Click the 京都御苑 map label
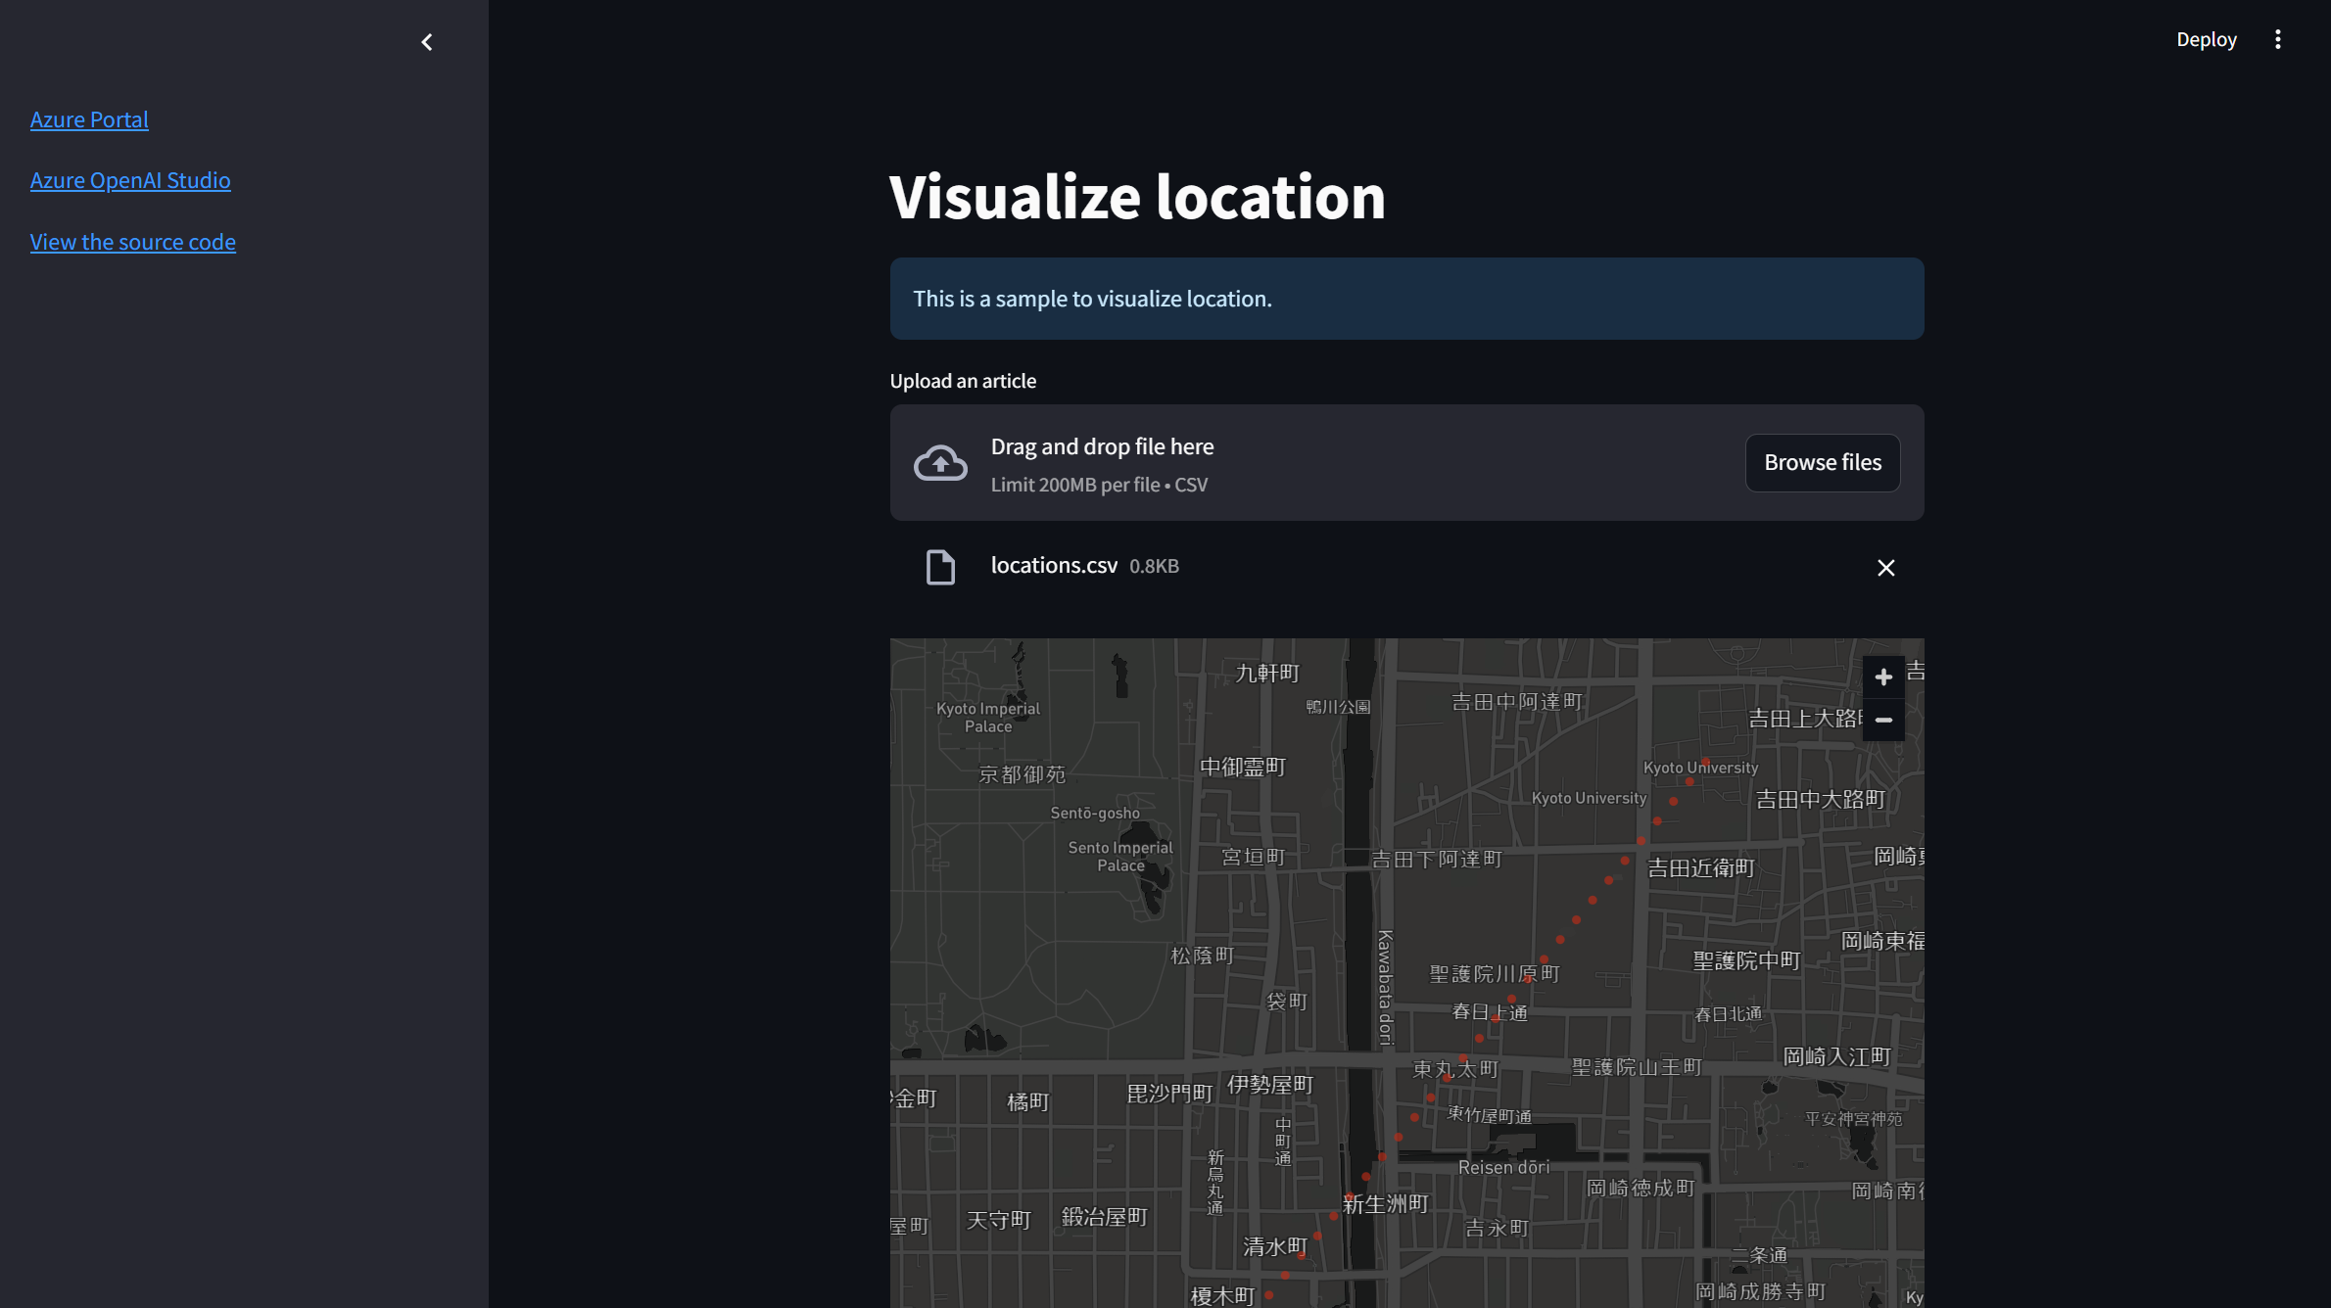The height and width of the screenshot is (1308, 2331). 1022,774
